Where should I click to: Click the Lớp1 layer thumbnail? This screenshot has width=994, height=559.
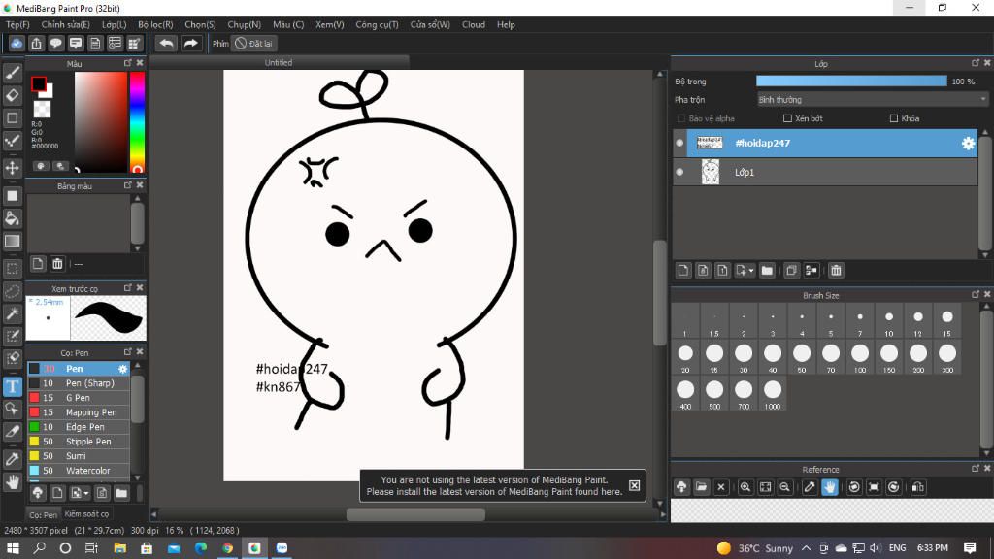[710, 172]
